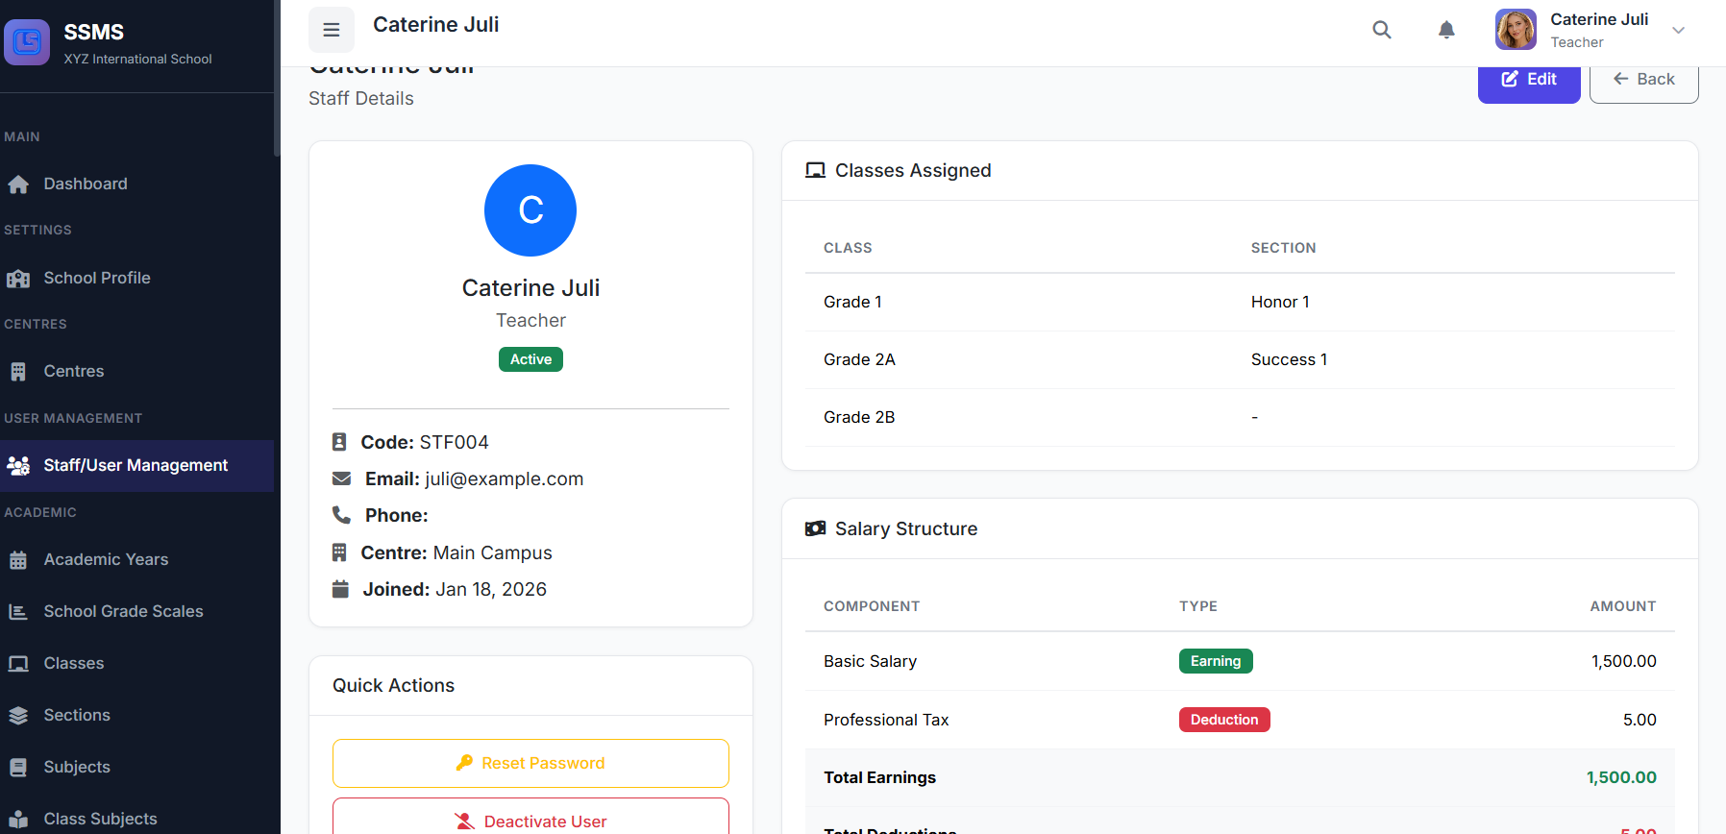
Task: Expand the user profile dropdown chevron
Action: (1679, 30)
